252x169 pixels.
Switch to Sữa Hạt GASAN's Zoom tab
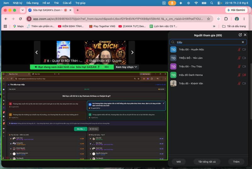[50, 10]
